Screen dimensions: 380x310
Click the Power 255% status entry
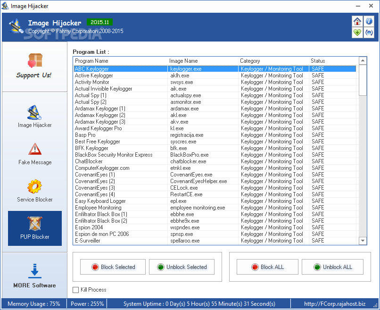coord(87,304)
